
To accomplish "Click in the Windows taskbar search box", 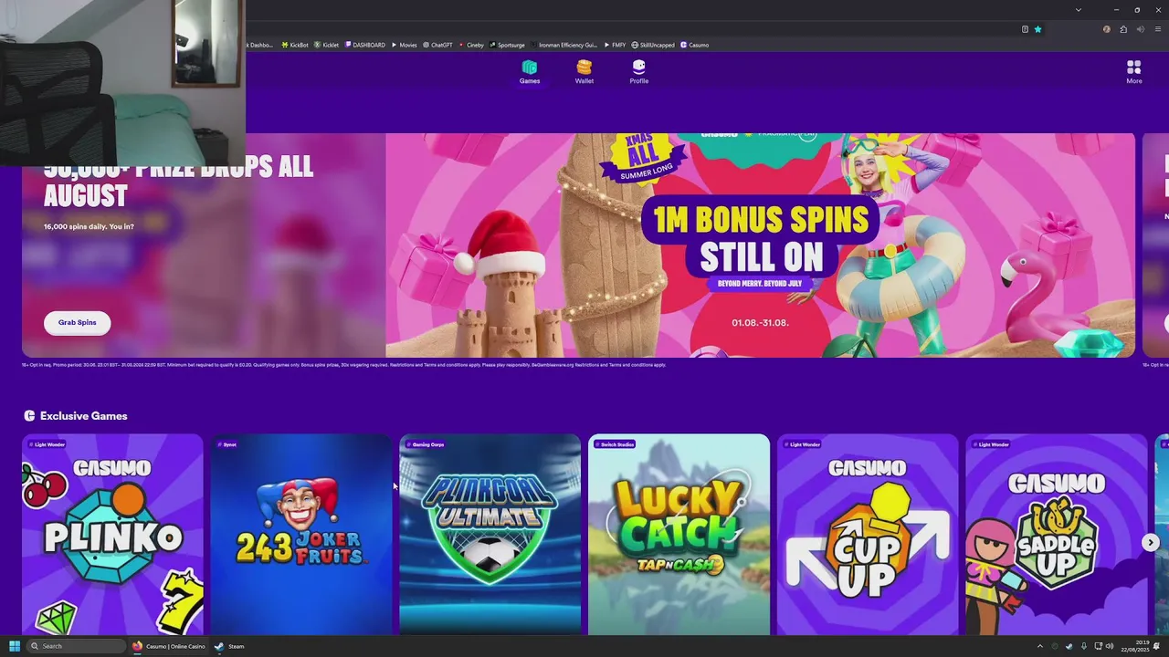I will click(76, 646).
